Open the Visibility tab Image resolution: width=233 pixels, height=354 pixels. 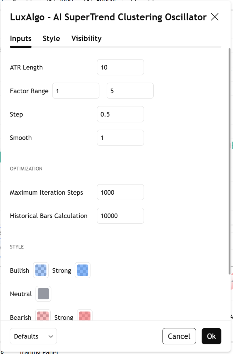tap(86, 38)
